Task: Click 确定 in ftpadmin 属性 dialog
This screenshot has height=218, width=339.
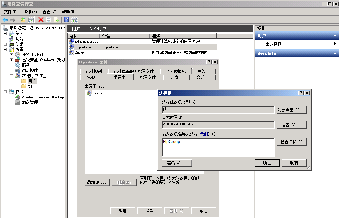Action: point(123,211)
